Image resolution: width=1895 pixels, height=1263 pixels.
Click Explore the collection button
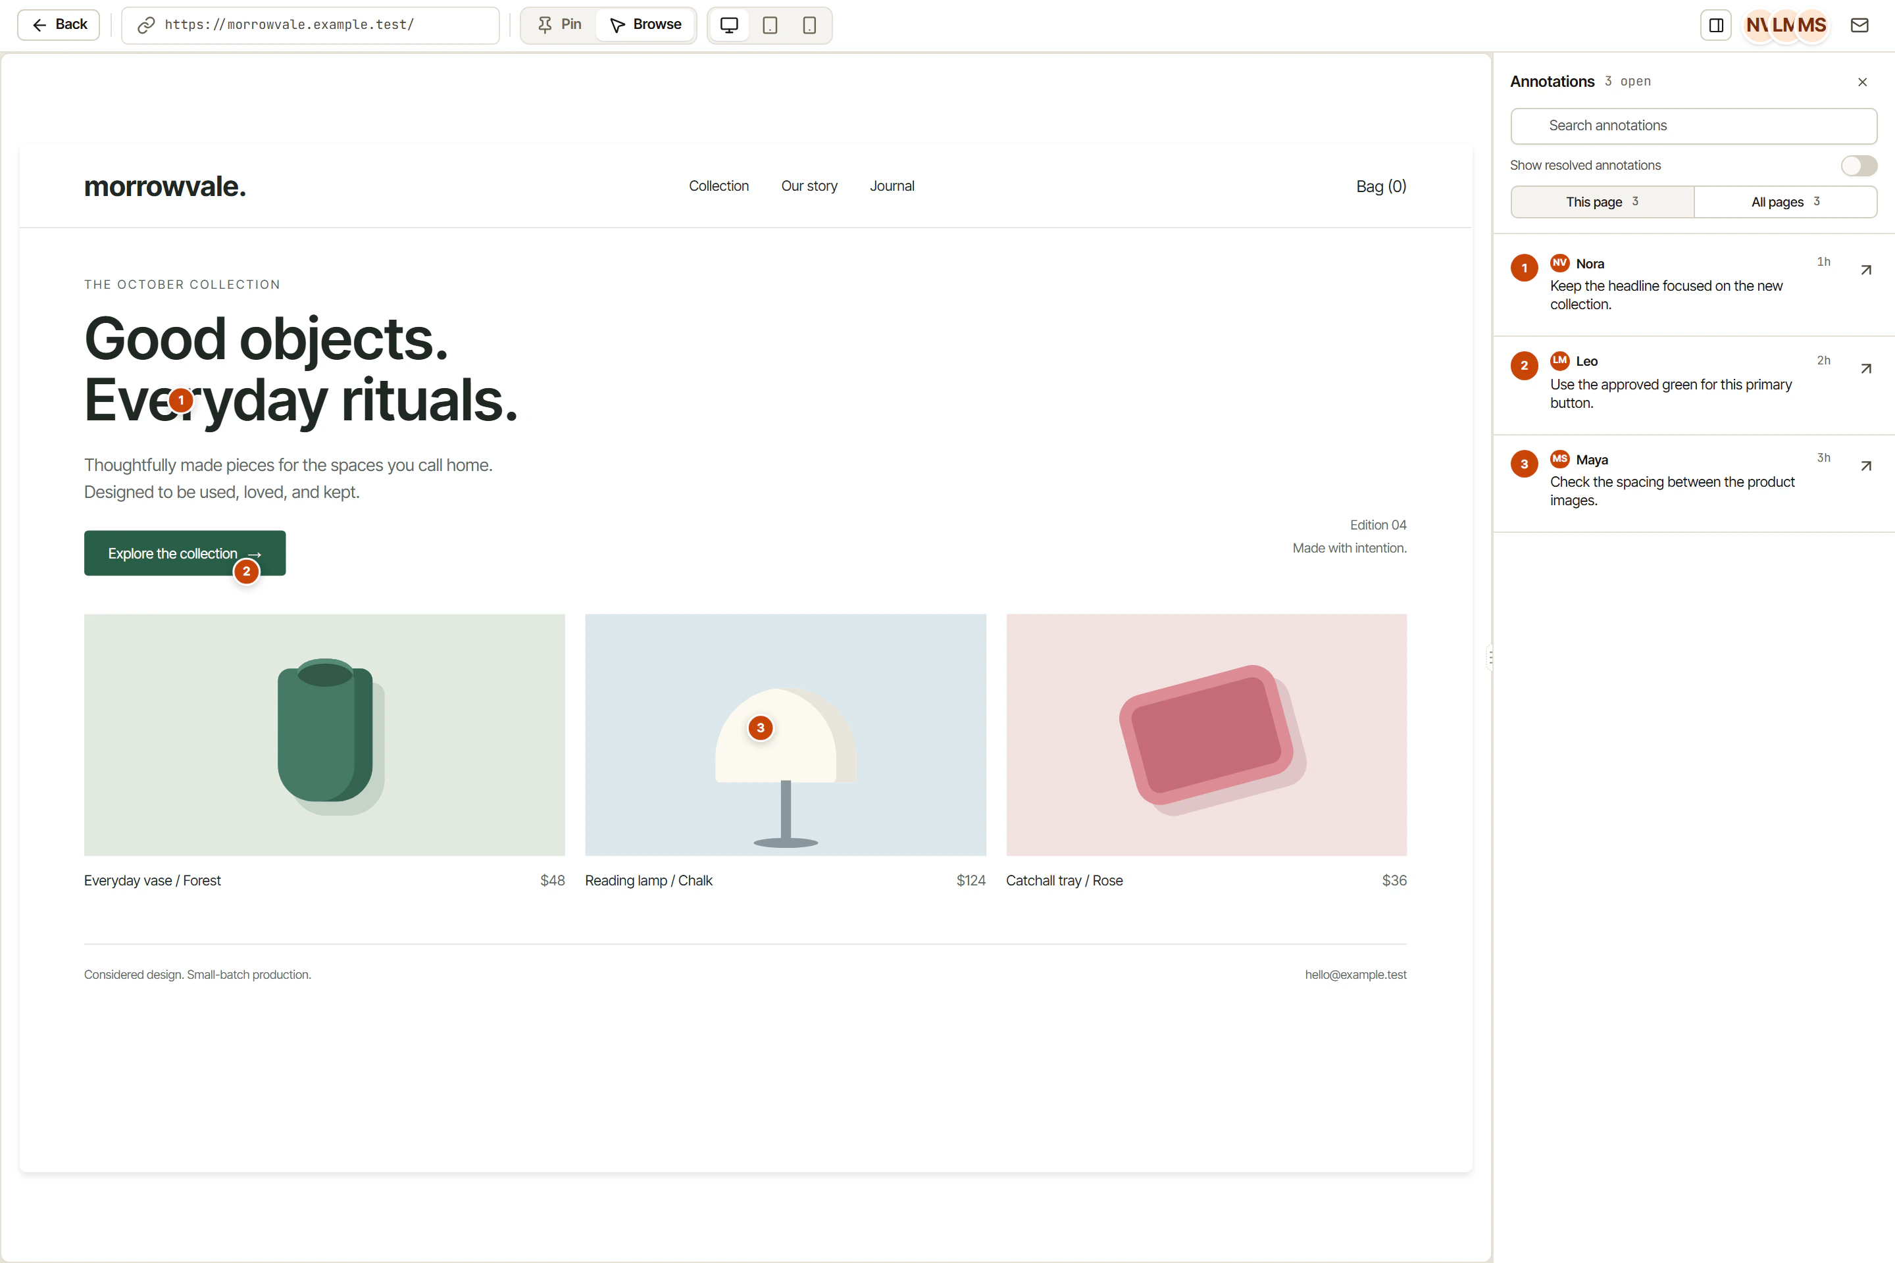click(x=184, y=553)
